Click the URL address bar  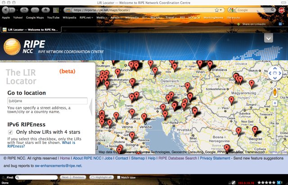pos(143,10)
